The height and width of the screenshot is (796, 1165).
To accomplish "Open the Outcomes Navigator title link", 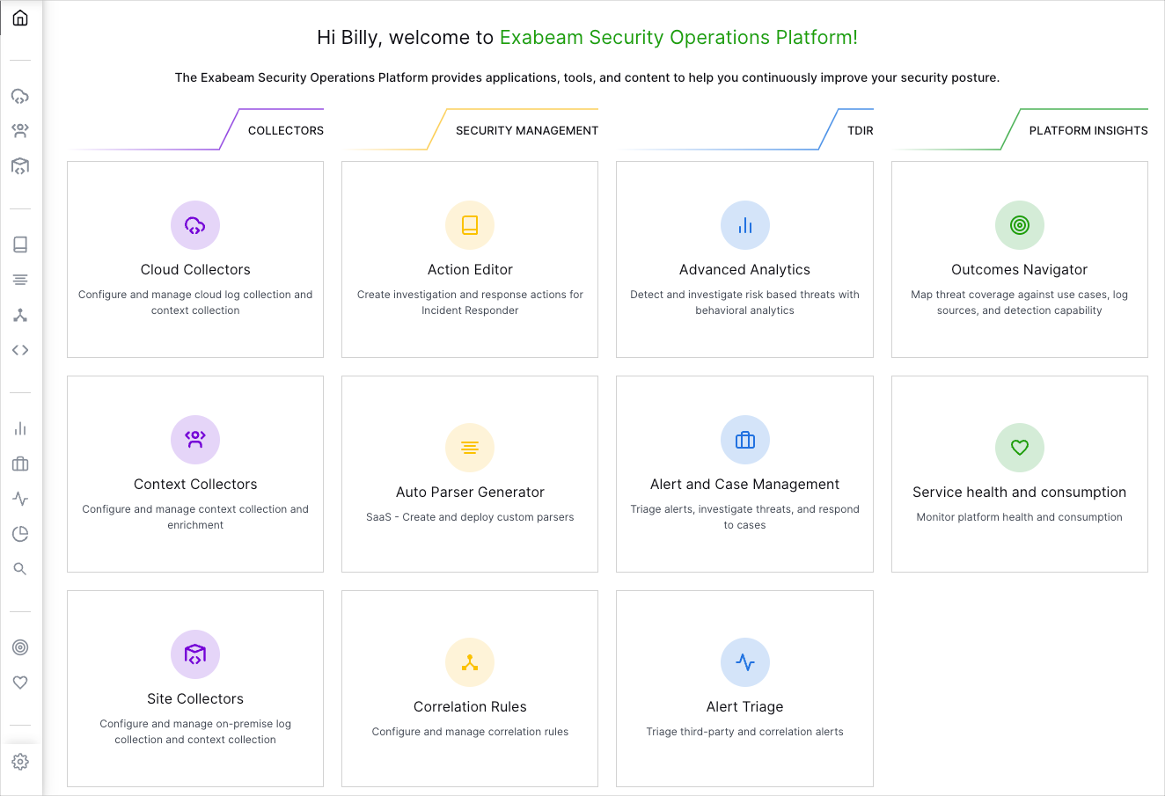I will point(1020,270).
